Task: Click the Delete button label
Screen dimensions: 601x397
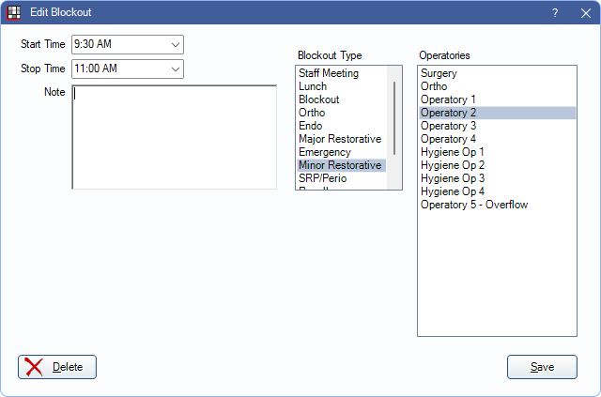Action: [68, 367]
